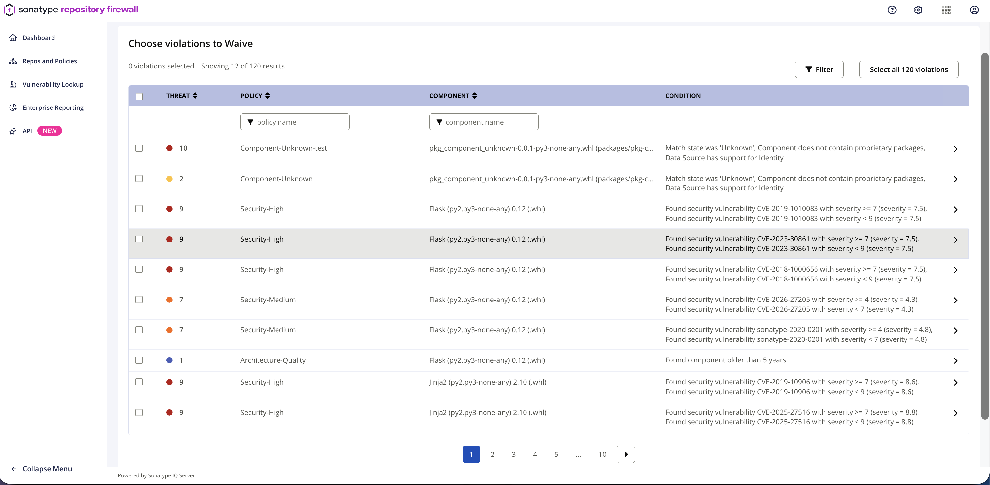Click funnel icon in component name field
The height and width of the screenshot is (485, 990).
point(439,122)
